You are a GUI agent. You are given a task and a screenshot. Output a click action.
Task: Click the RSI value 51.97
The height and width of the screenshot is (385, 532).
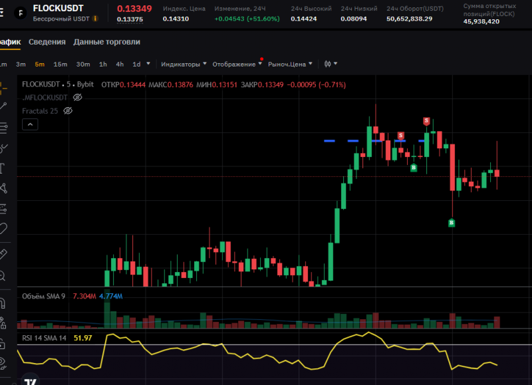tap(82, 338)
